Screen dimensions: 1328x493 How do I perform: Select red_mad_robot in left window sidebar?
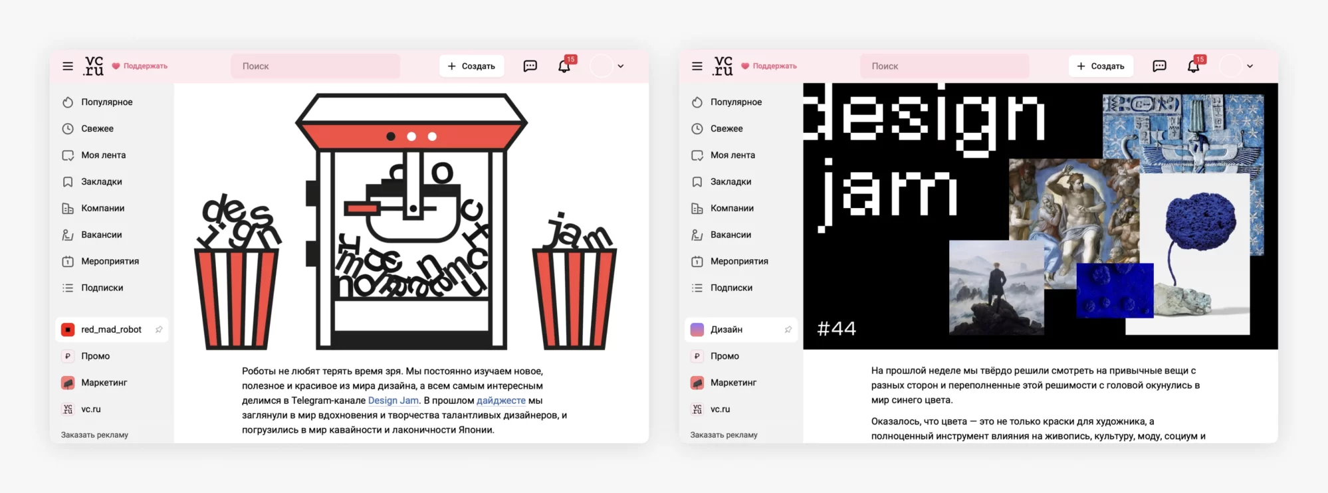click(x=111, y=330)
